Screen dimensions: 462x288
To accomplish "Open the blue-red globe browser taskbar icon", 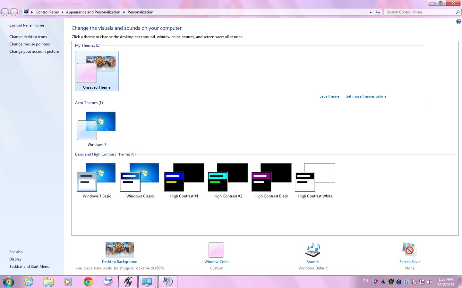I will pos(108,282).
